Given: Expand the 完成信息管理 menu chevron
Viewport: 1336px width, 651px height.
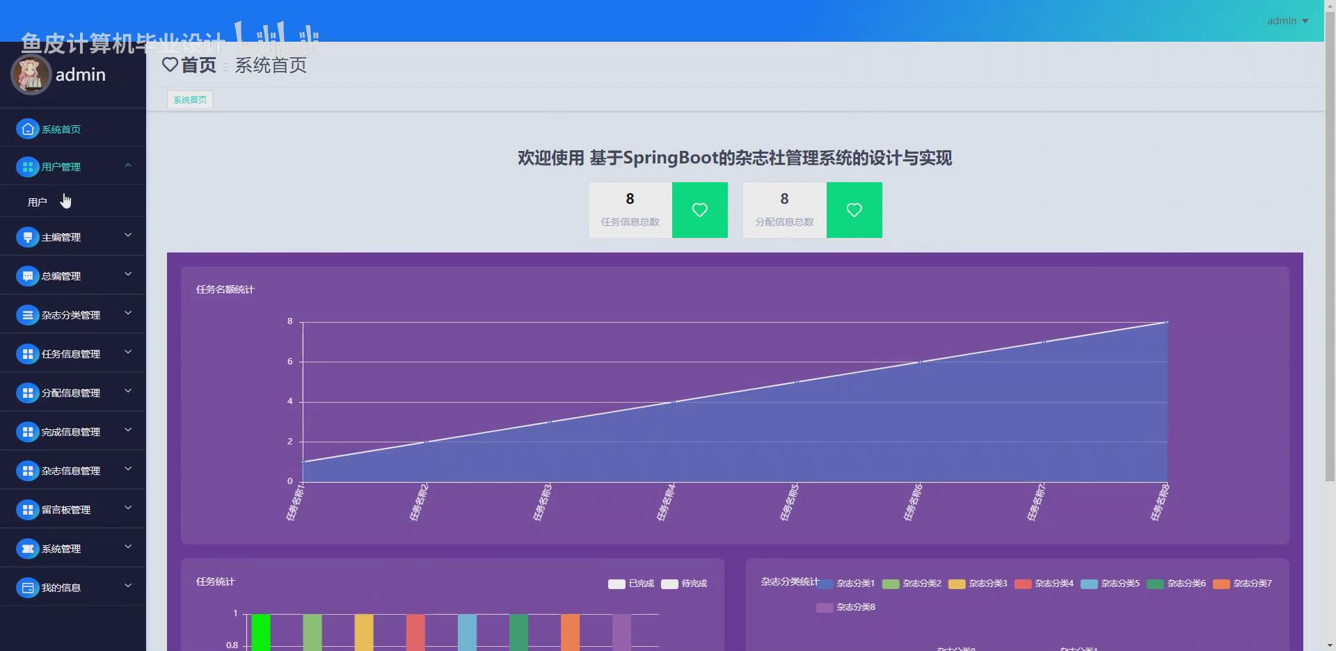Looking at the screenshot, I should click(x=128, y=431).
